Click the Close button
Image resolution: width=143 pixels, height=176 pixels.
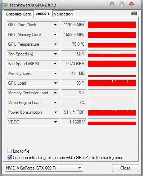125,168
